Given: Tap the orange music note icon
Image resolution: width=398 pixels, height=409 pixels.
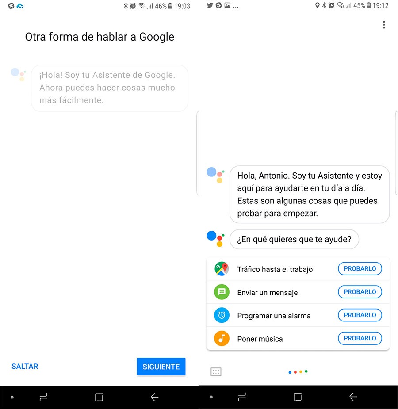Looking at the screenshot, I should pos(222,338).
